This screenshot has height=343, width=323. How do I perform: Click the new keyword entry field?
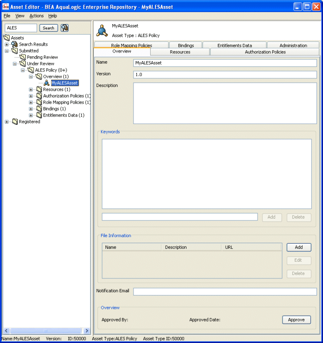pos(180,217)
